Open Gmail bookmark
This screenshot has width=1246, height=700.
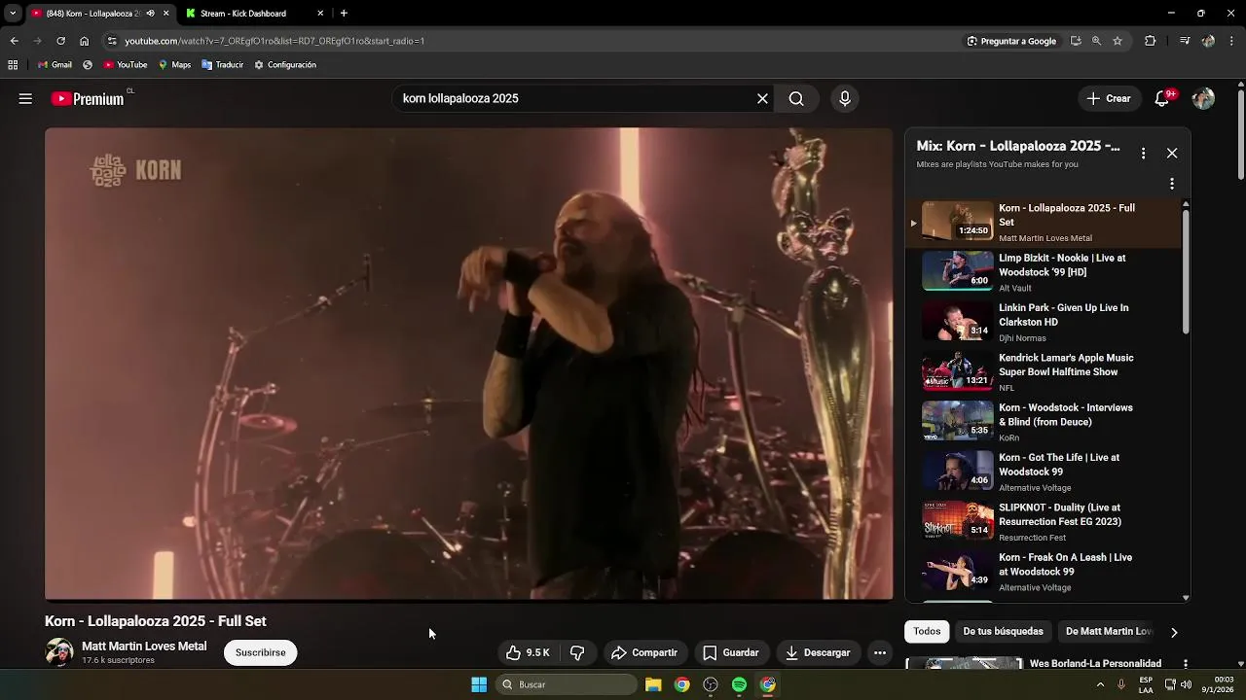(55, 65)
